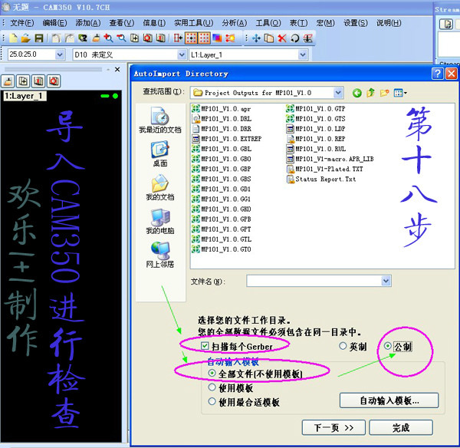Open the 设置(S) menu
Image resolution: width=460 pixels, height=448 pixels.
356,22
